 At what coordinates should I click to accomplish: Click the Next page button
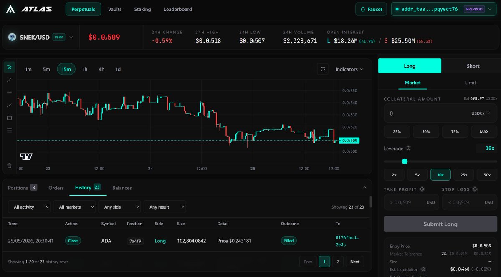tap(355, 262)
